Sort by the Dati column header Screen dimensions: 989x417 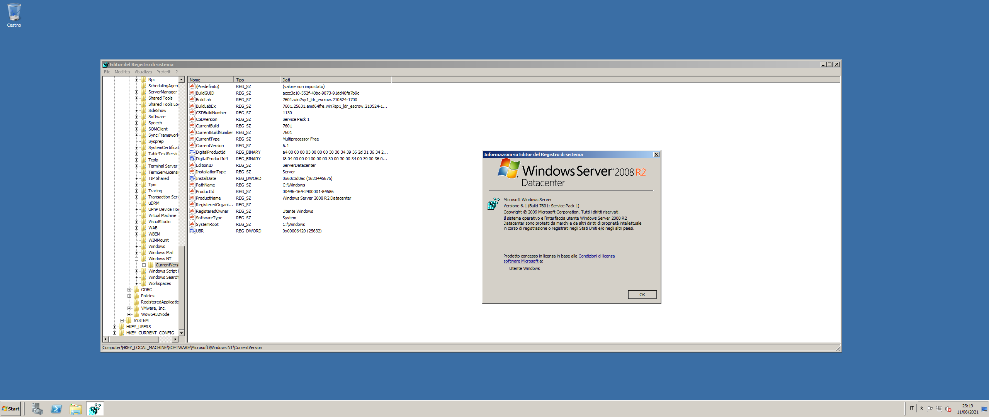pos(336,80)
